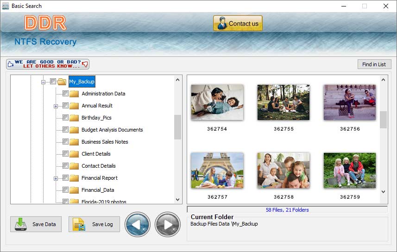Viewport: 397px width, 252px height.
Task: Check the Business Sales Notes checkbox
Action: 65,142
